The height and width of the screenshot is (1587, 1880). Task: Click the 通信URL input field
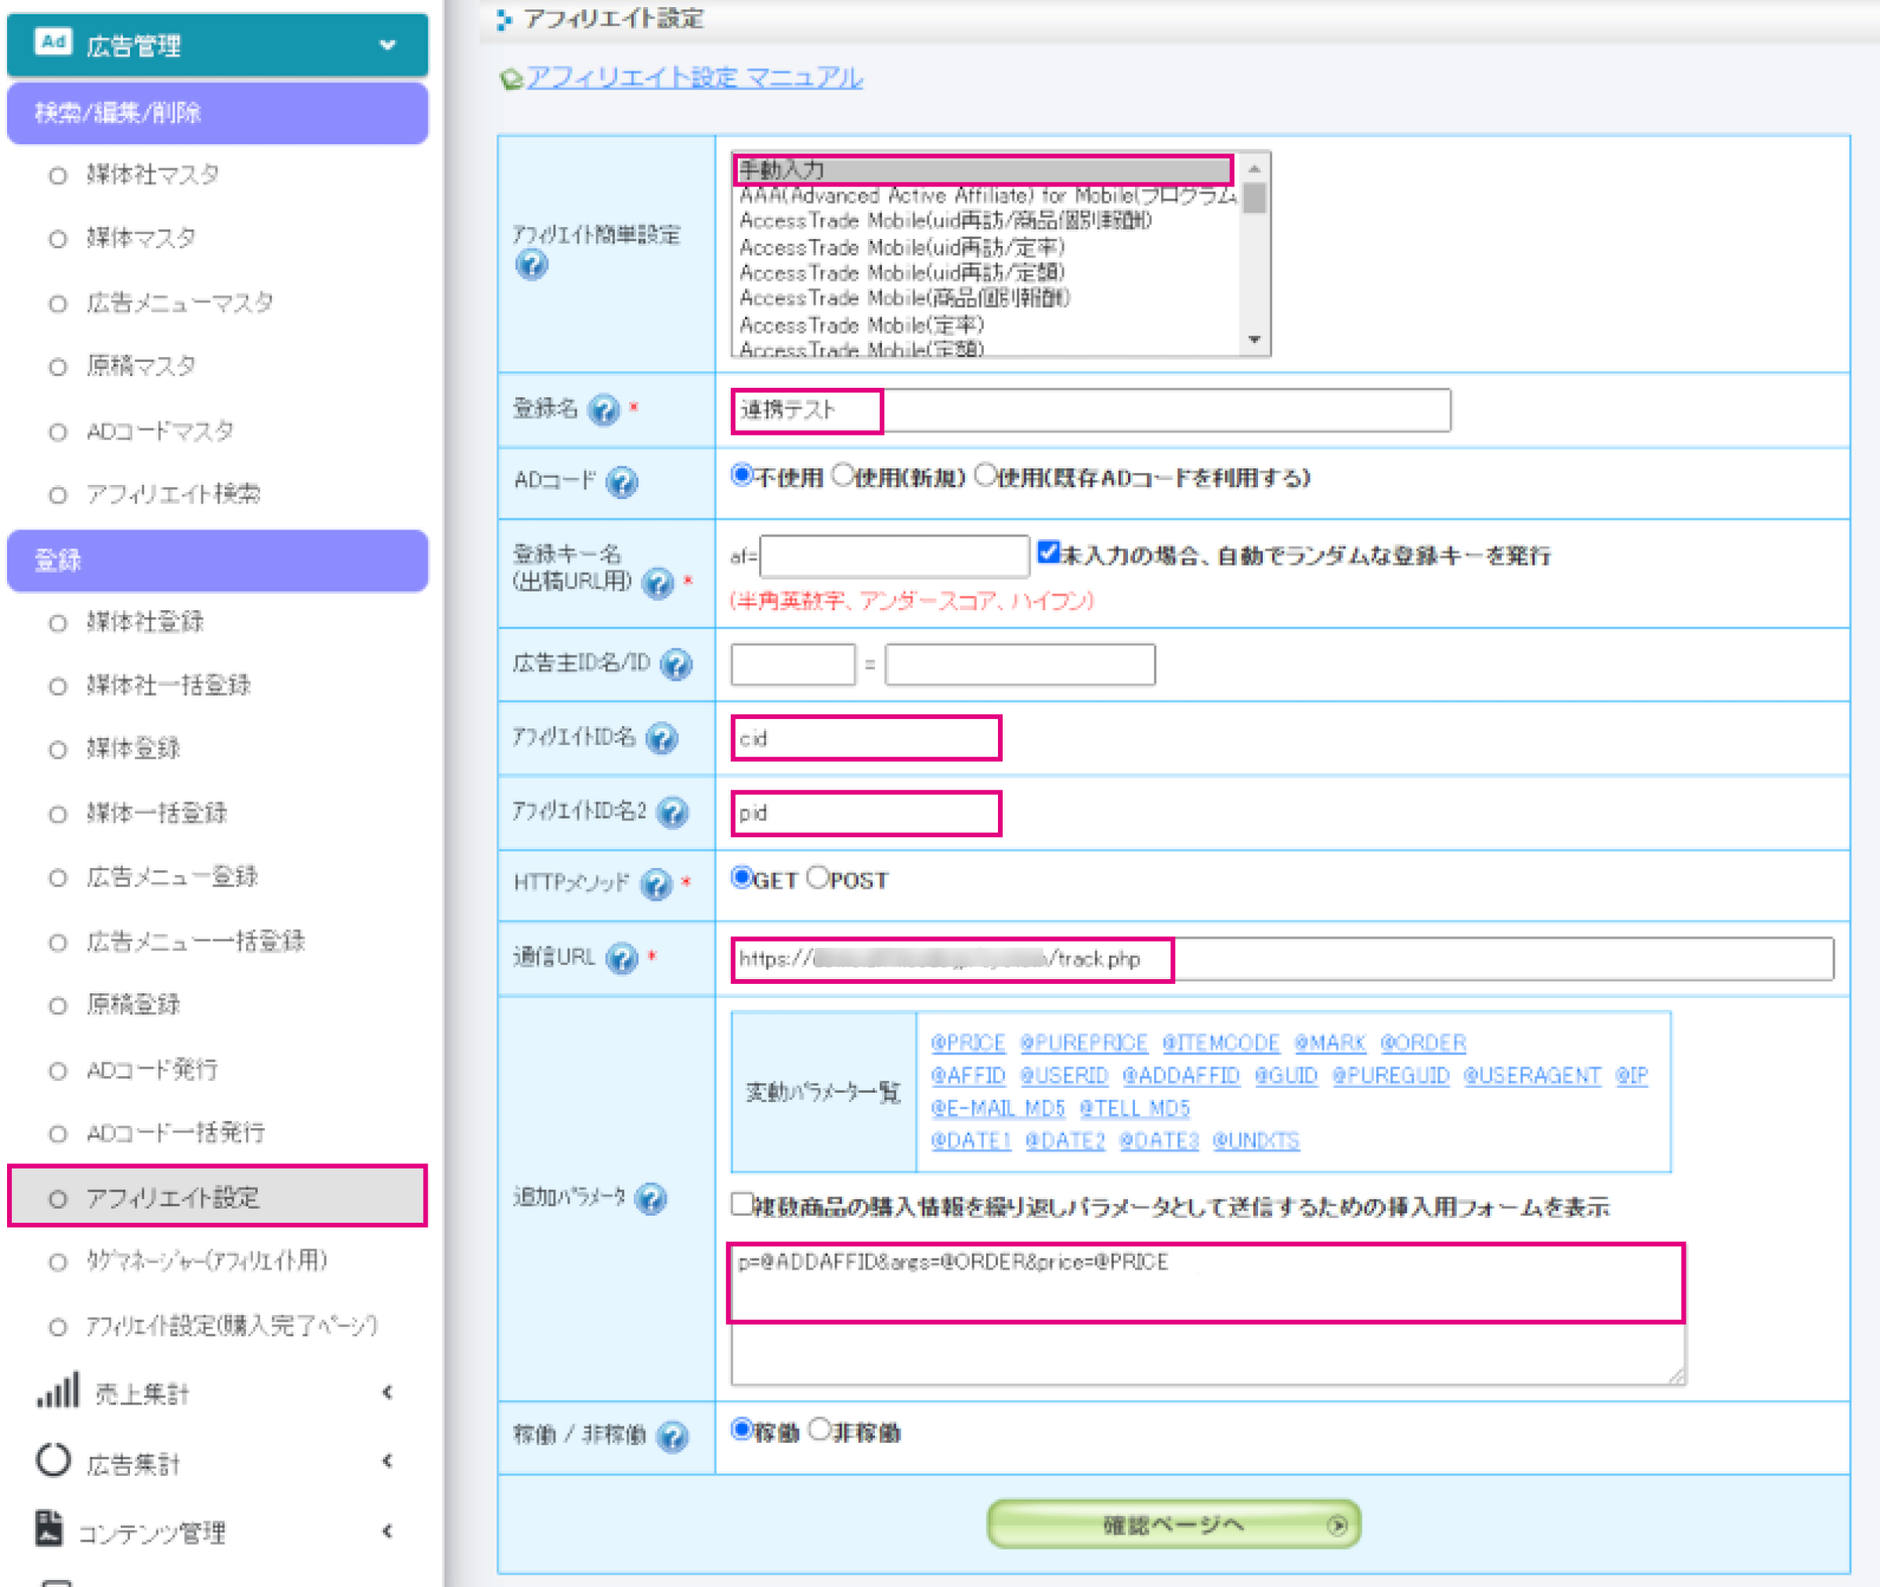click(1282, 959)
